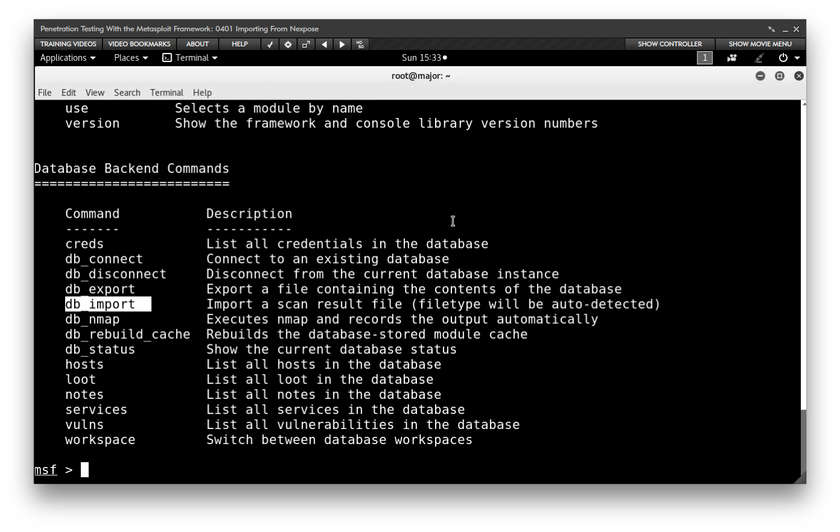Click the Sun 15:33 clock
This screenshot has height=532, width=840.
pyautogui.click(x=424, y=58)
